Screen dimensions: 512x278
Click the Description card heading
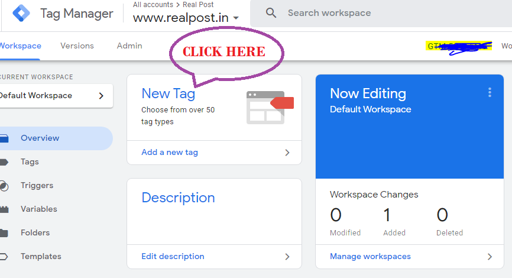(x=178, y=198)
